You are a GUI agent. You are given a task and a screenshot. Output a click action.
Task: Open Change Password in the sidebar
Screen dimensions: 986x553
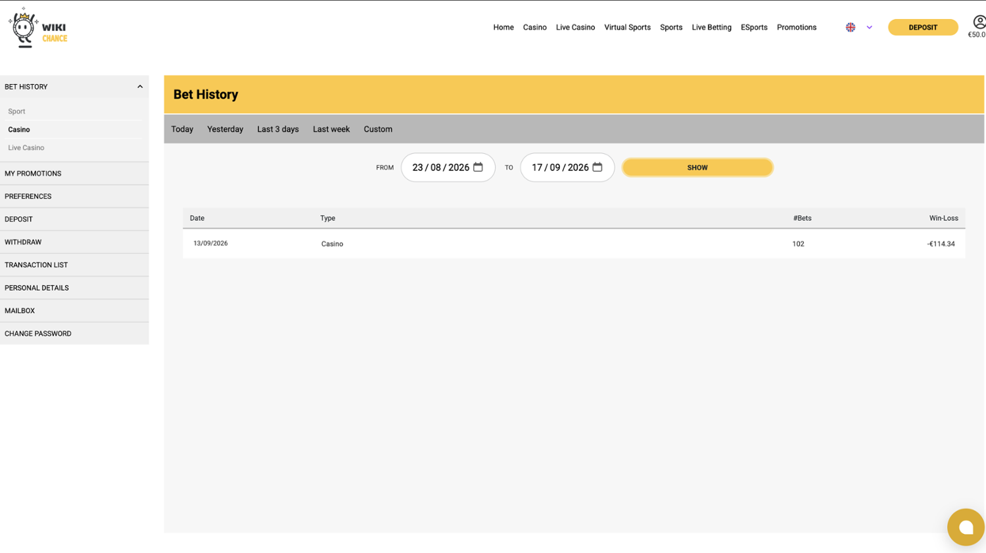74,333
